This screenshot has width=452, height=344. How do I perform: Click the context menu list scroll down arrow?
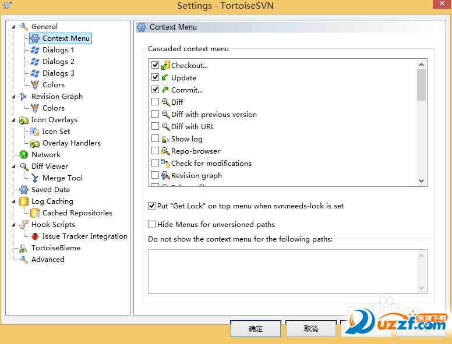coord(421,181)
